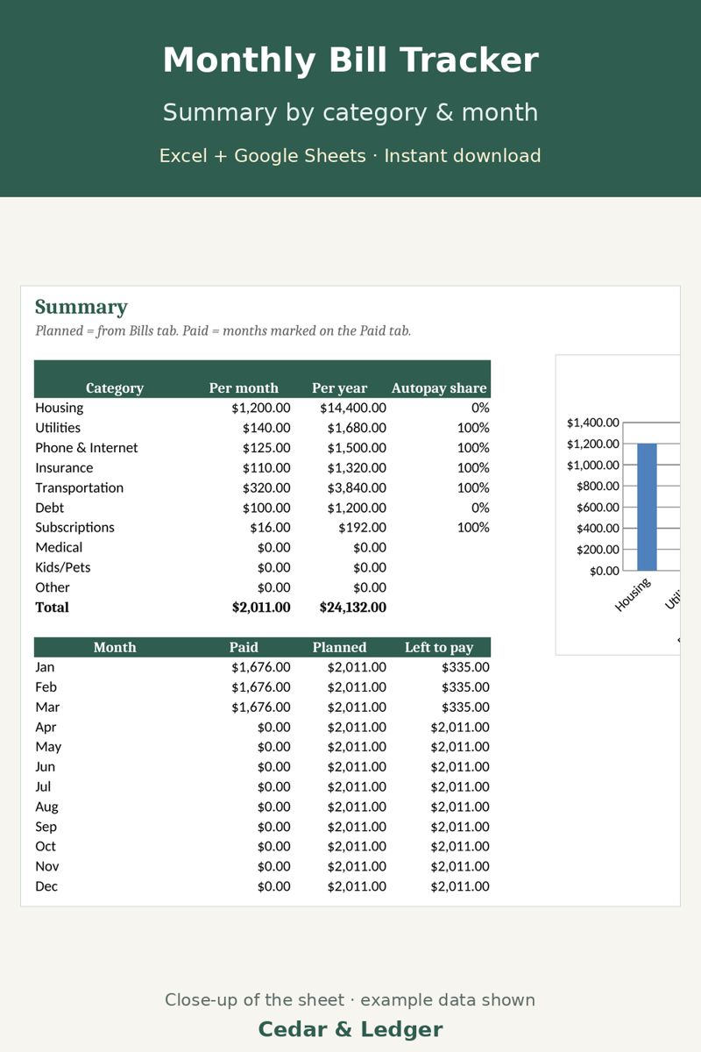Click the $320.00 Transportation per-month cell
The image size is (701, 1052).
click(x=266, y=487)
